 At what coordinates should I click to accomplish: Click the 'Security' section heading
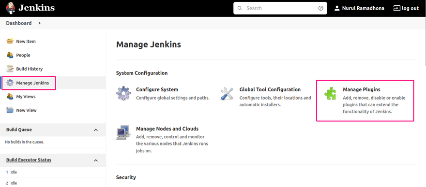[x=126, y=177]
